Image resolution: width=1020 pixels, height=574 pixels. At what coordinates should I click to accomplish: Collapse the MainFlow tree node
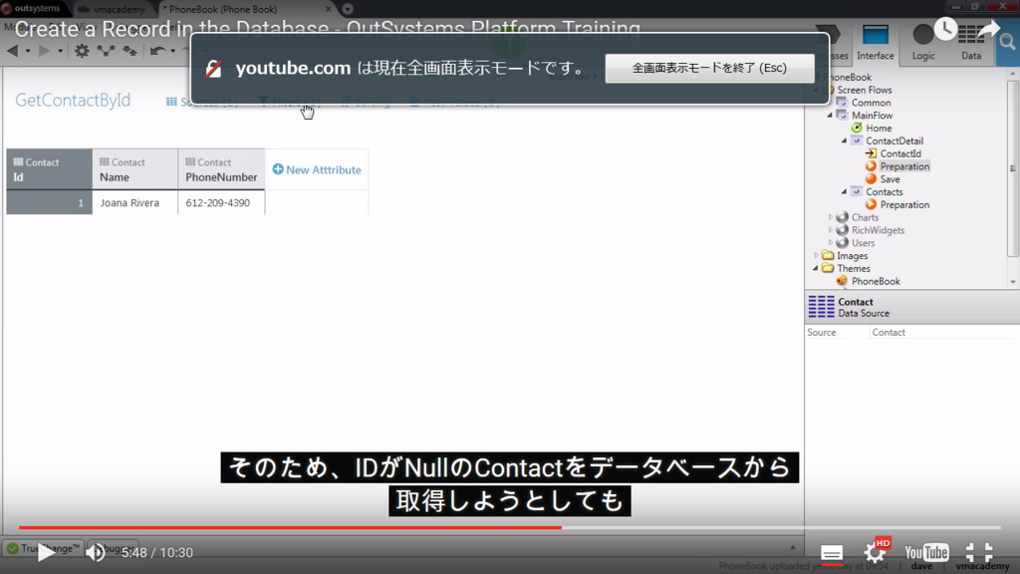point(830,116)
